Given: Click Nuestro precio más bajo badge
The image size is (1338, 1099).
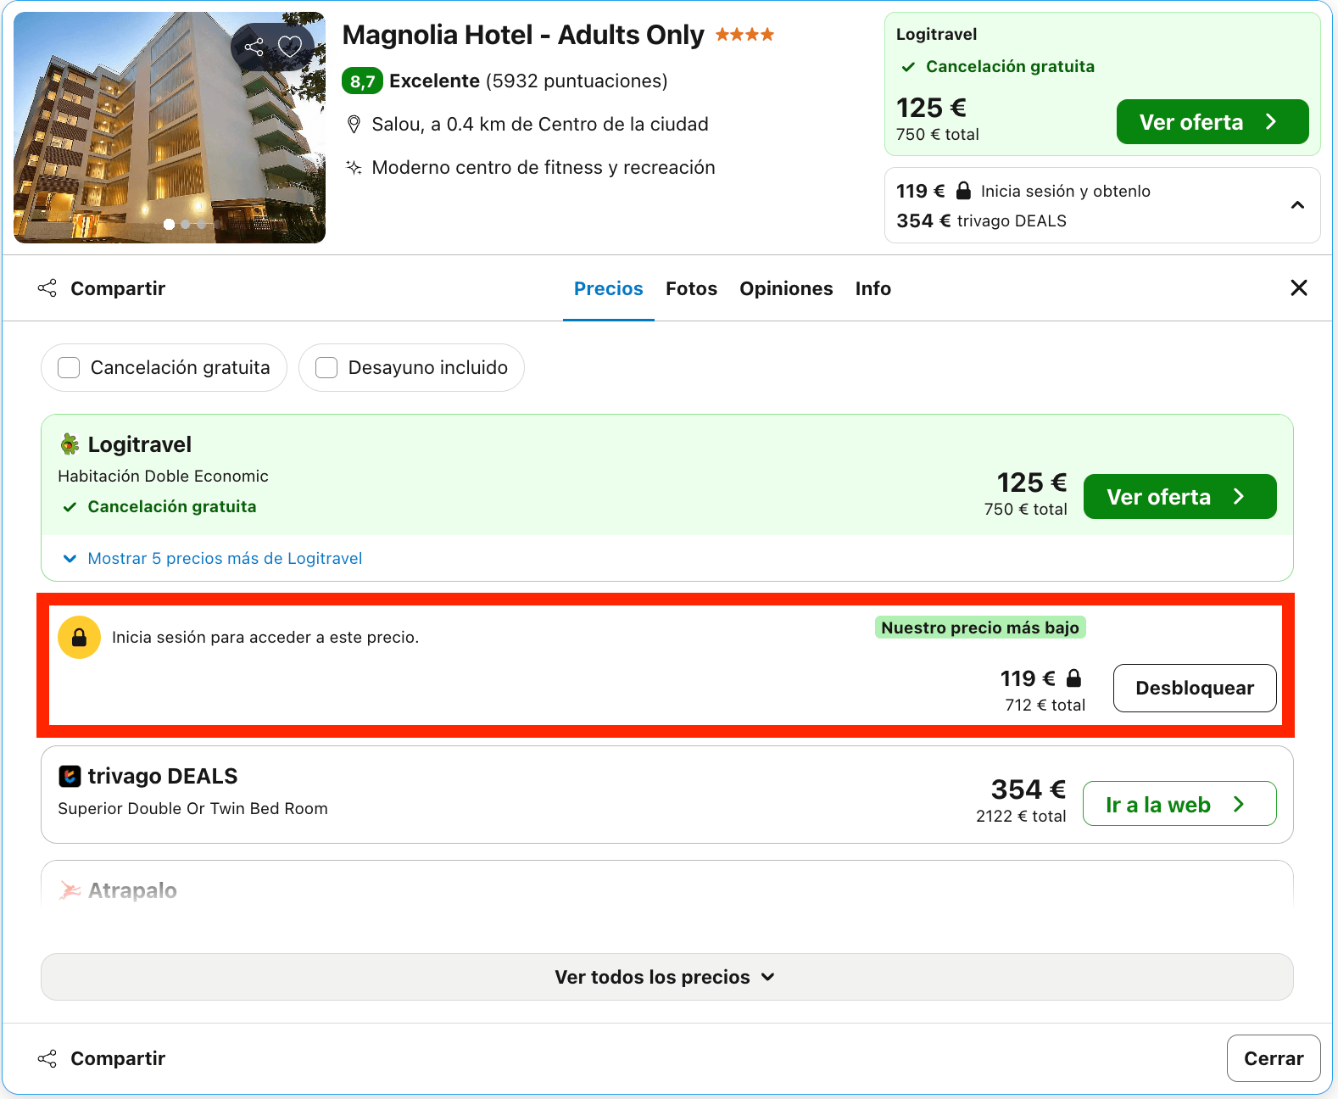Looking at the screenshot, I should (x=980, y=628).
